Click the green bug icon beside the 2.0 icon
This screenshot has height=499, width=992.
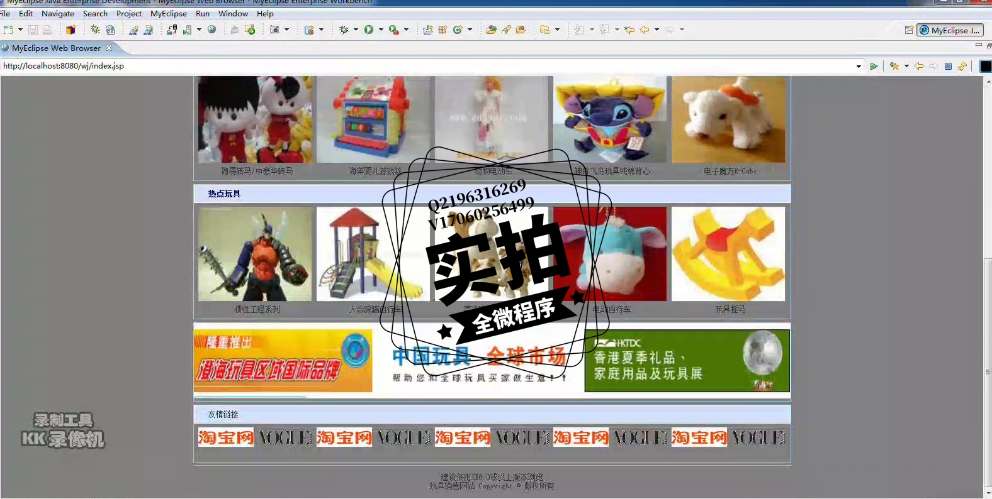click(95, 30)
